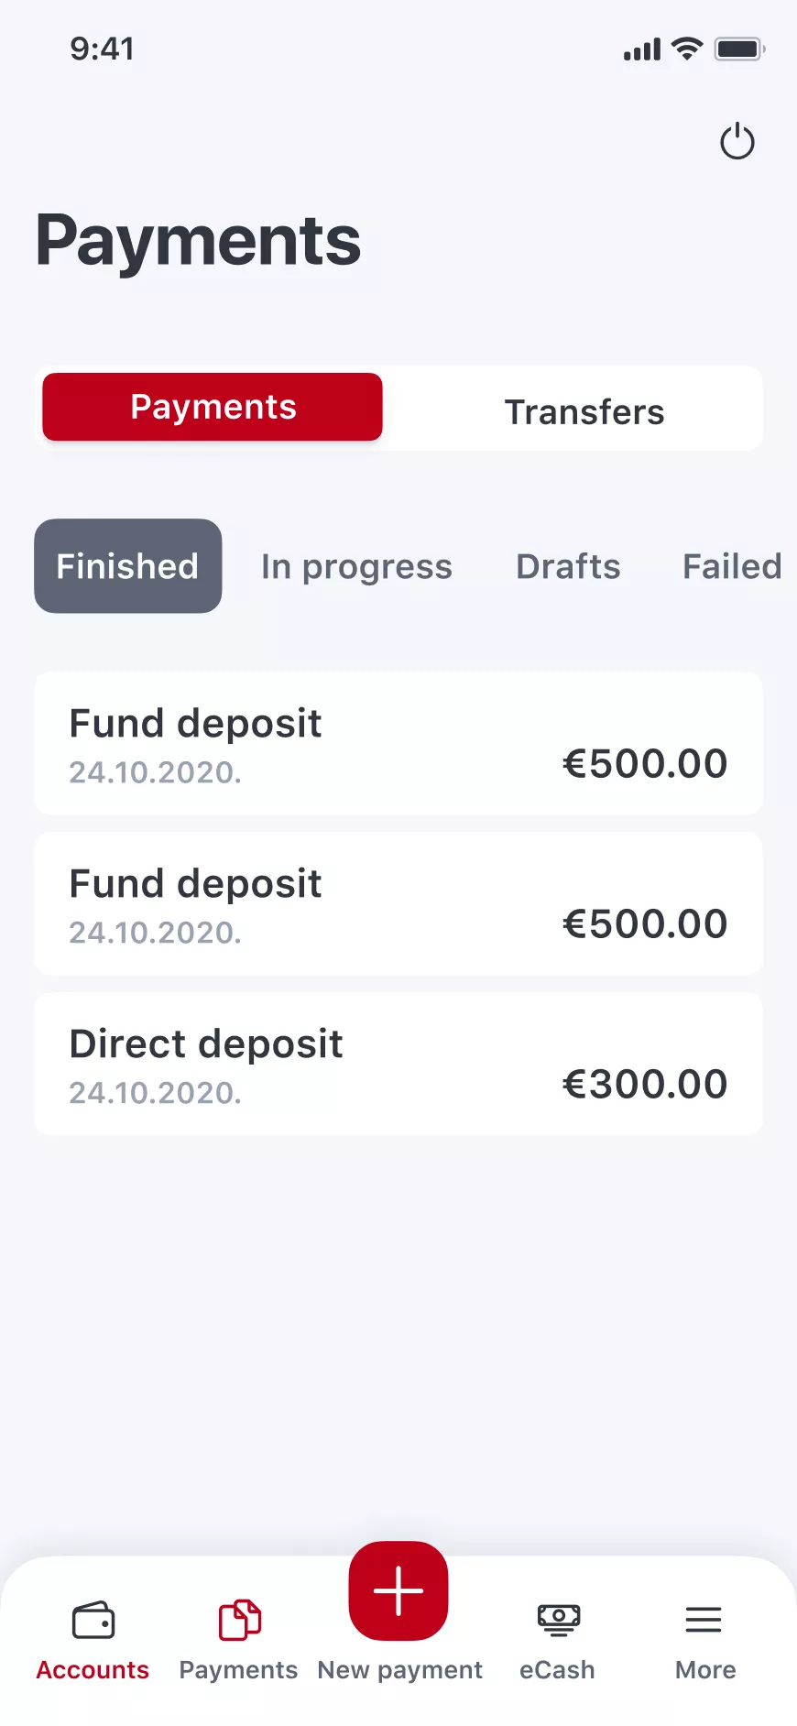
Task: Open Direct deposit €300.00 entry
Action: click(398, 1065)
